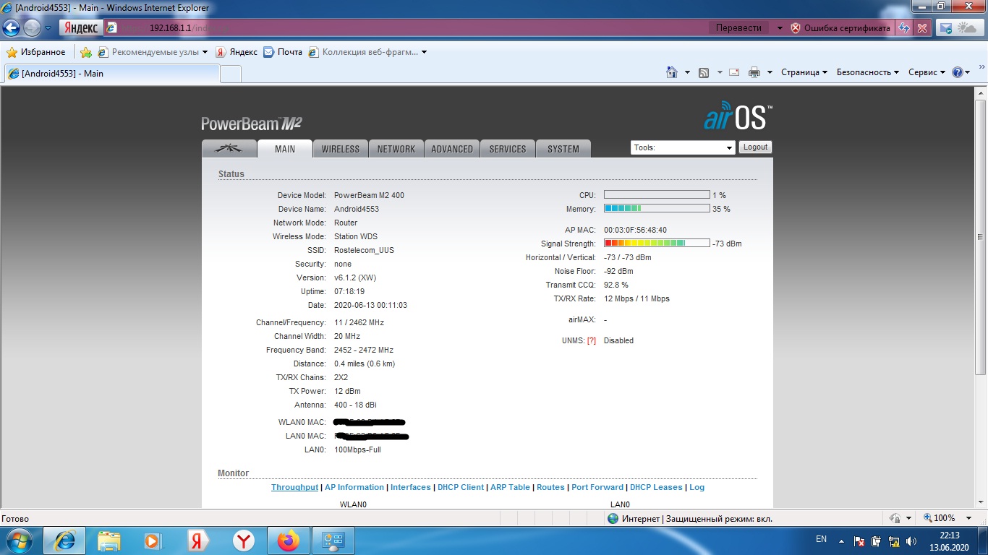988x555 pixels.
Task: Expand the Tools dropdown
Action: coord(683,147)
